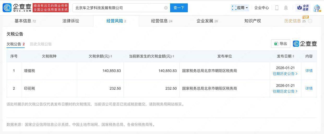Sort by 当前新发生的欠税金额 column

173,56
